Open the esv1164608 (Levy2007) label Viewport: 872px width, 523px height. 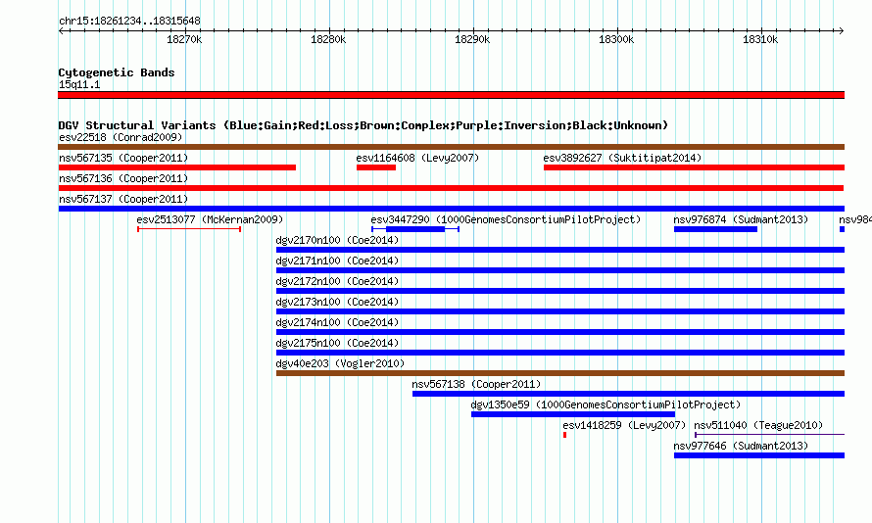(417, 159)
